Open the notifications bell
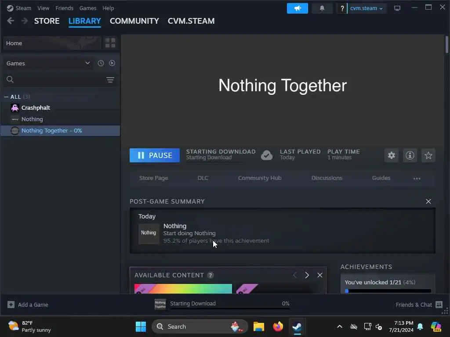The image size is (450, 337). coord(322,8)
